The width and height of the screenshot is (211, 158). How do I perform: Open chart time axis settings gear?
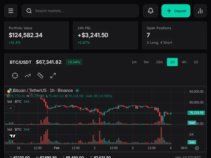click(197, 148)
